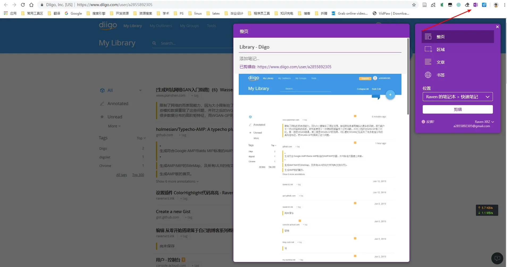
Task: Click the Chrome address bar
Action: click(x=226, y=5)
